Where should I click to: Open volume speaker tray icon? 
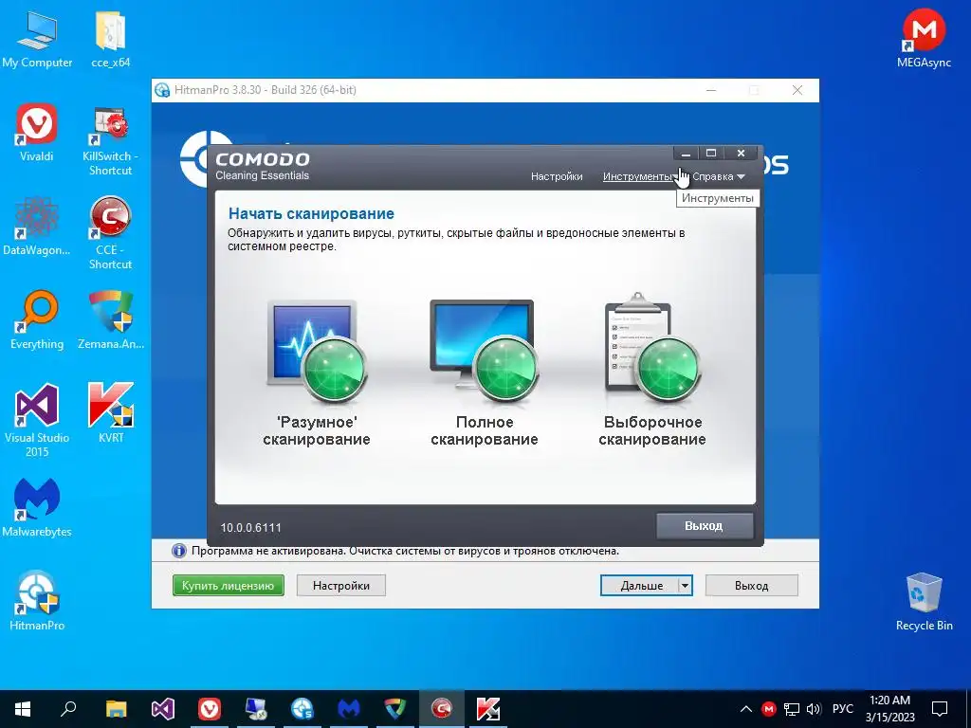(x=814, y=709)
